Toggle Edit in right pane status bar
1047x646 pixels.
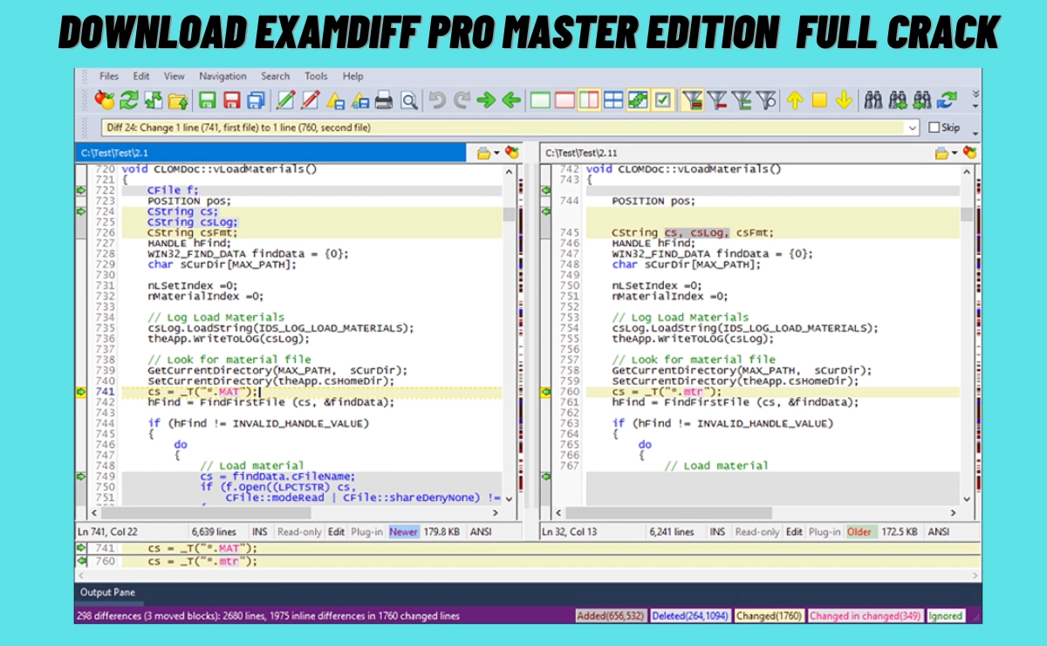click(x=794, y=532)
